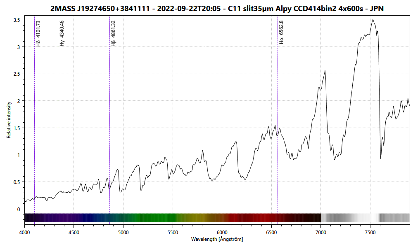Image resolution: width=413 pixels, height=247 pixels.
Task: Click the 6000 tick label on the wavelength axis
Action: pos(222,231)
